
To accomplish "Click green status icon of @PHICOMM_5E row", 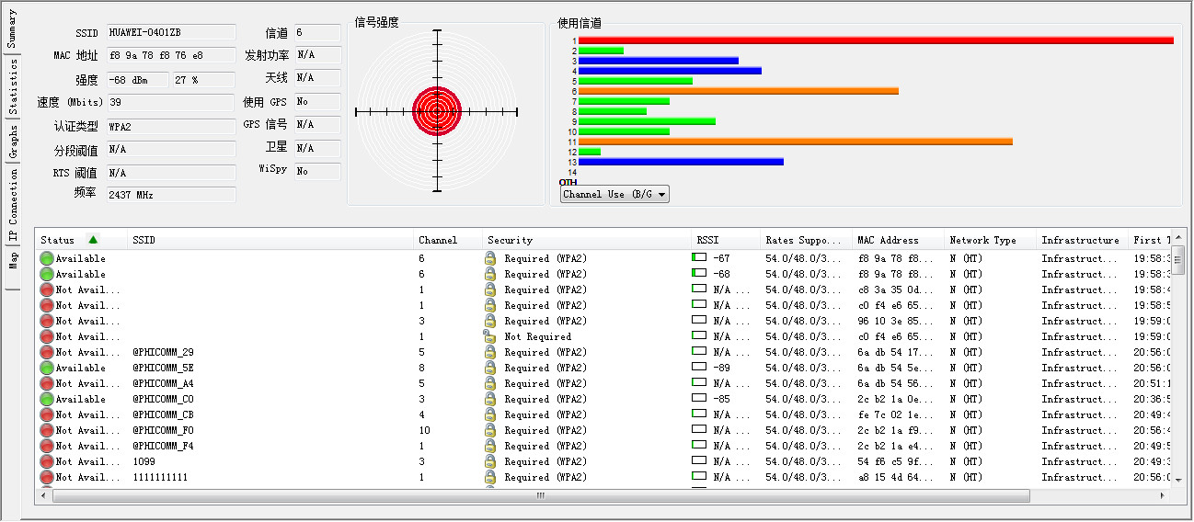I will (x=46, y=368).
